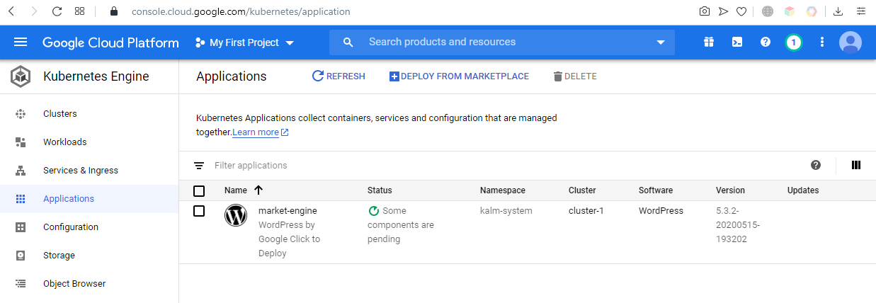Open the help question mark icon in header
The width and height of the screenshot is (876, 303).
click(x=766, y=42)
